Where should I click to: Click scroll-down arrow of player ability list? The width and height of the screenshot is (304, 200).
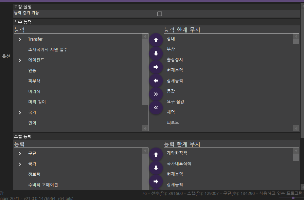tap(145, 128)
